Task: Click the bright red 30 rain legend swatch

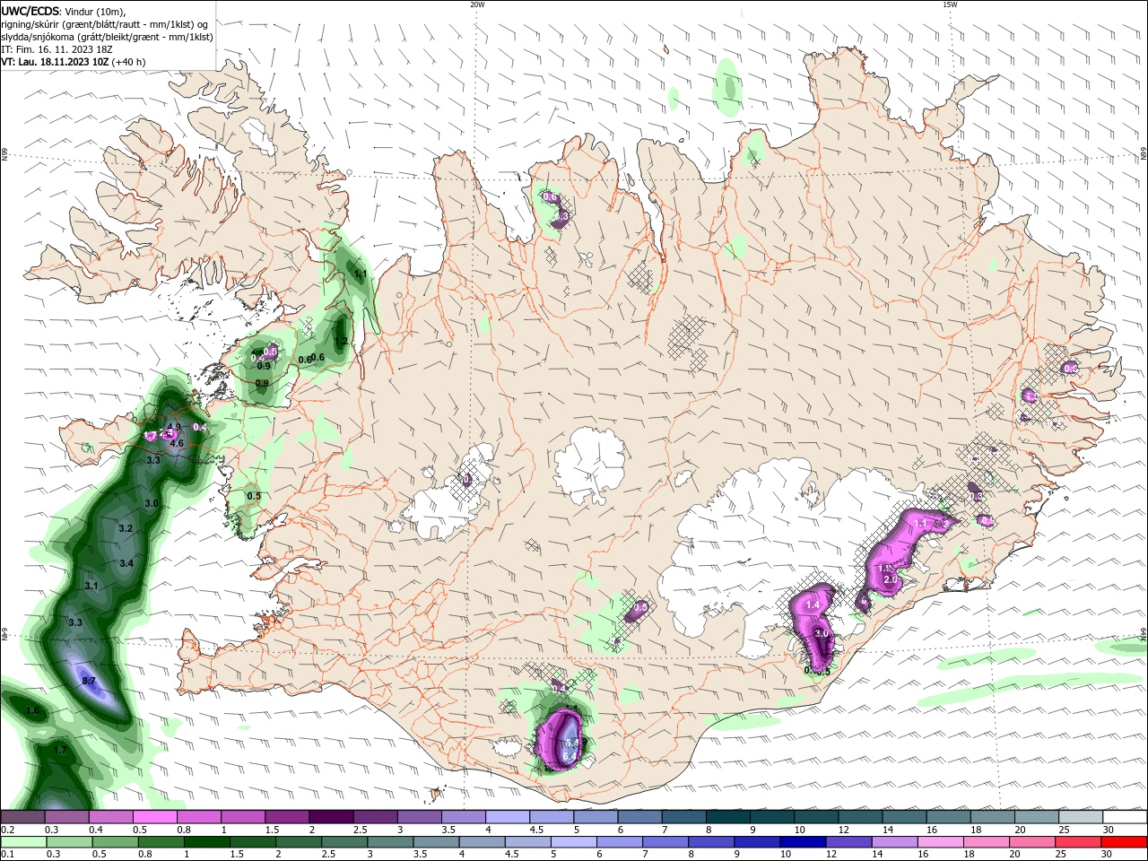Action: click(x=1125, y=842)
